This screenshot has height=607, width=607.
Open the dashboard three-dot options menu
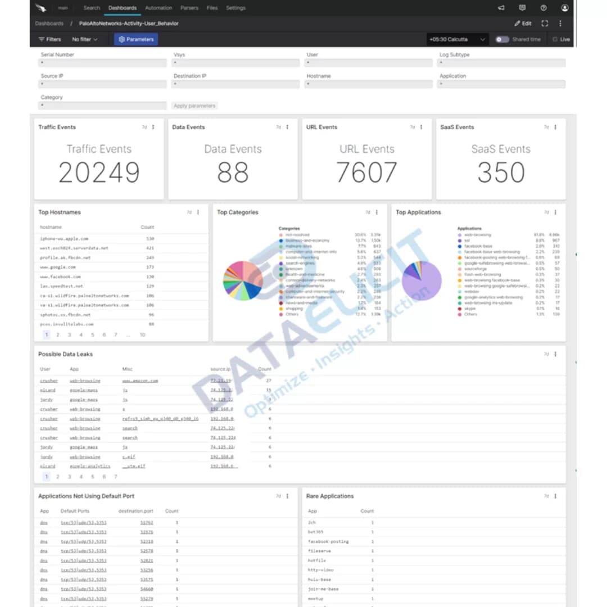click(x=560, y=24)
